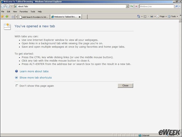Click the Forward navigation arrow
This screenshot has height=137, width=182.
point(8,6)
